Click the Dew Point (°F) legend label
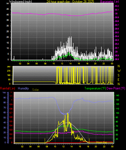This screenshot has width=126, height=150. (x=116, y=88)
